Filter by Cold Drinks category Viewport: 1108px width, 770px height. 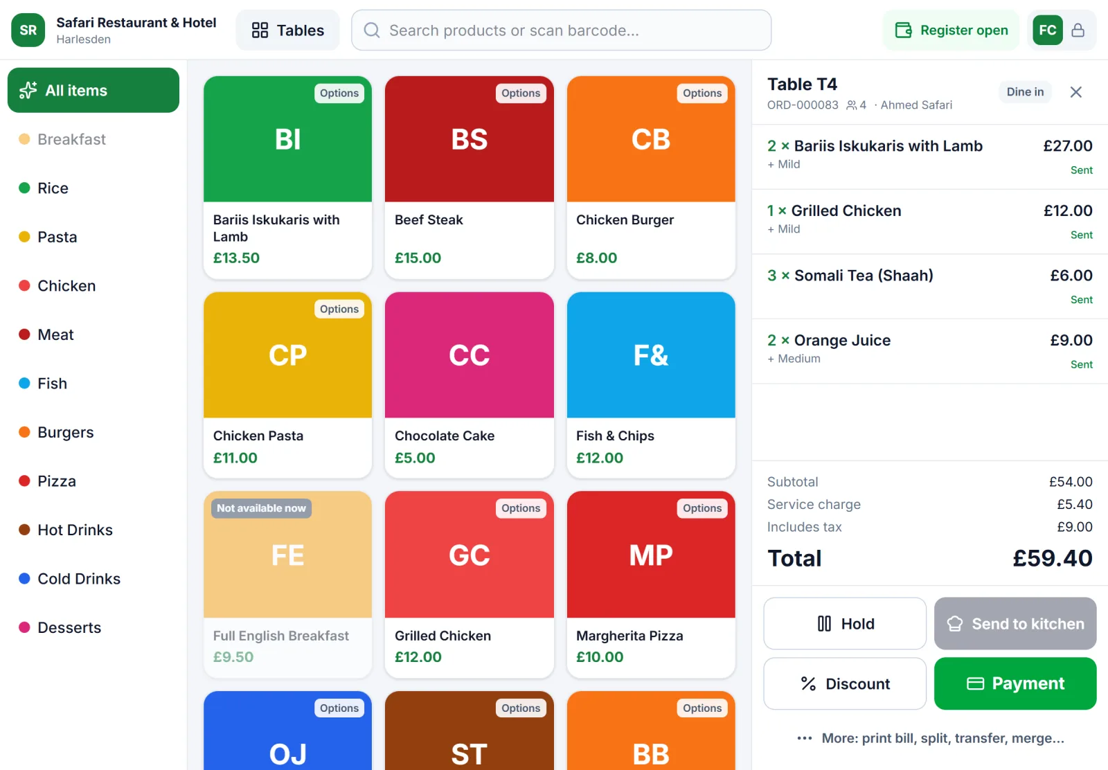tap(93, 579)
